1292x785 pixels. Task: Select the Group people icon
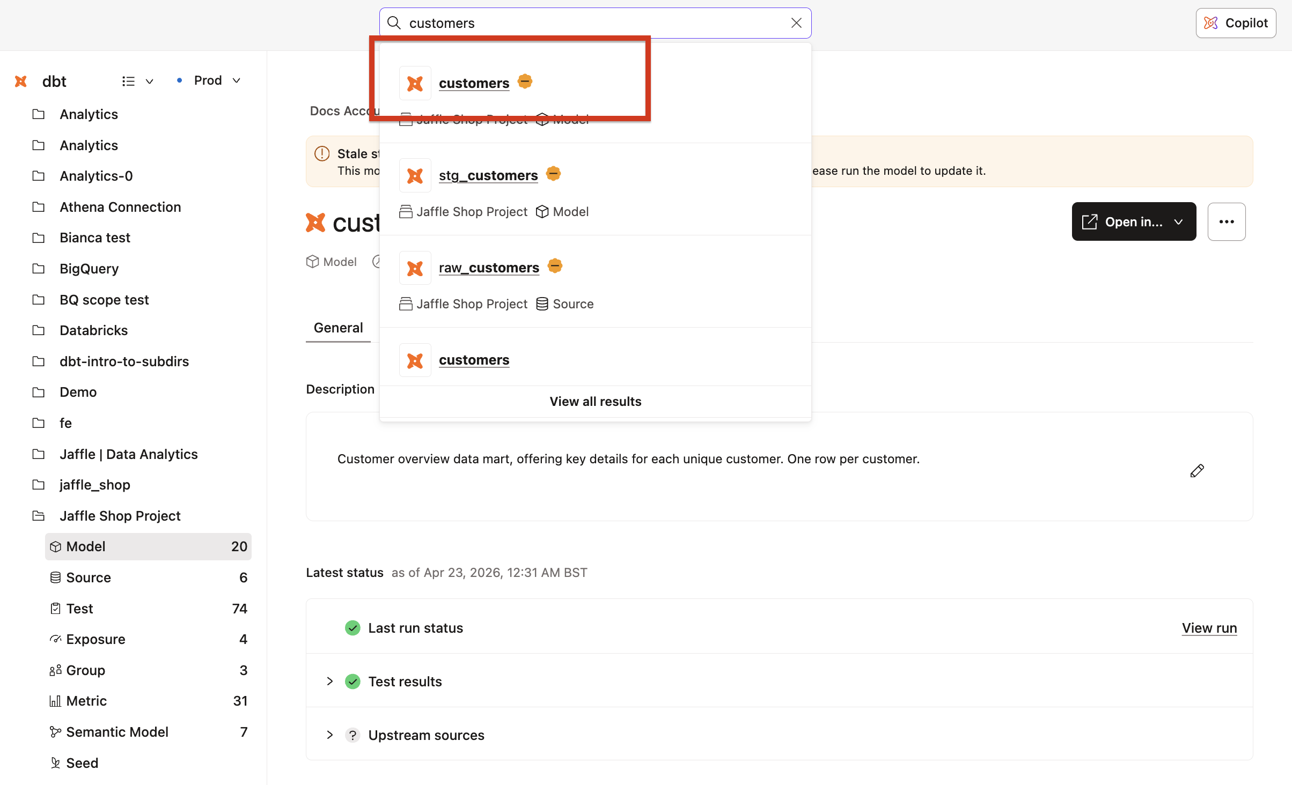pyautogui.click(x=55, y=670)
